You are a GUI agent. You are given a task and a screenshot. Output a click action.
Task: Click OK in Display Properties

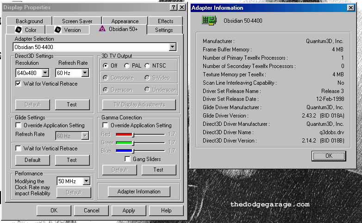click(54, 211)
